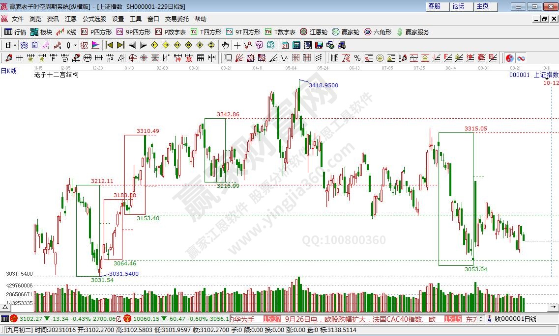Toggle the crosshair cursor mode
The height and width of the screenshot is (336, 559).
click(x=237, y=45)
